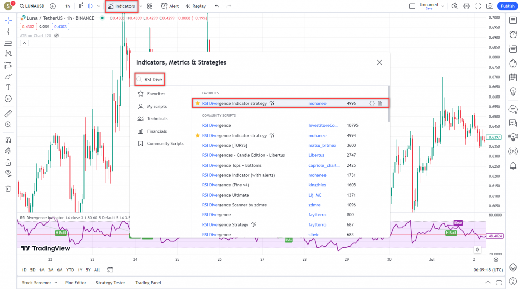Toggle lock all drawing tools
Image resolution: width=520 pixels, height=289 pixels.
pyautogui.click(x=8, y=163)
